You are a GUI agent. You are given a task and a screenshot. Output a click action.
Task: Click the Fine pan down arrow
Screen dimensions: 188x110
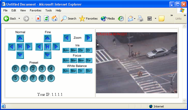coord(48,55)
